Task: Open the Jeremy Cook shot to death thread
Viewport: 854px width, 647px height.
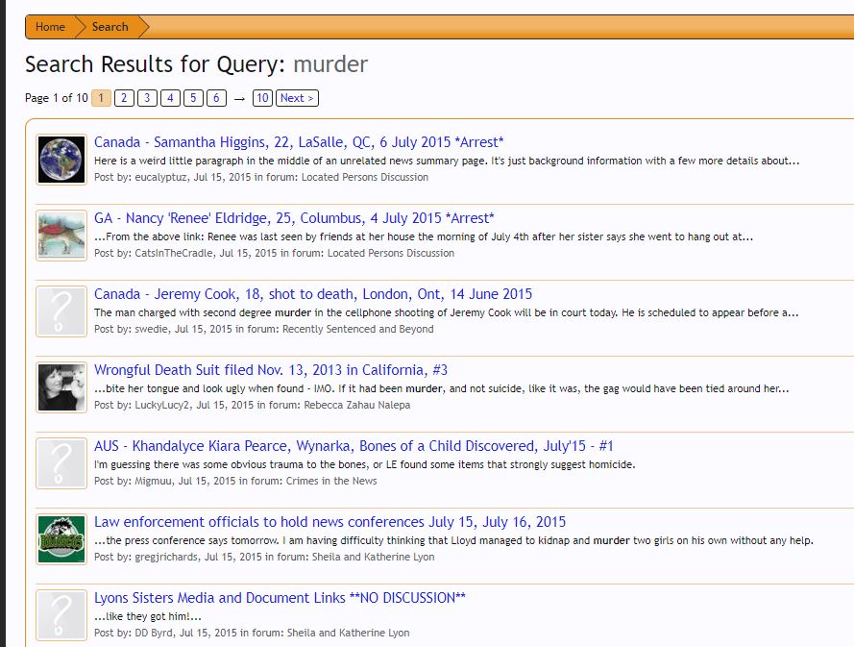Action: tap(312, 294)
